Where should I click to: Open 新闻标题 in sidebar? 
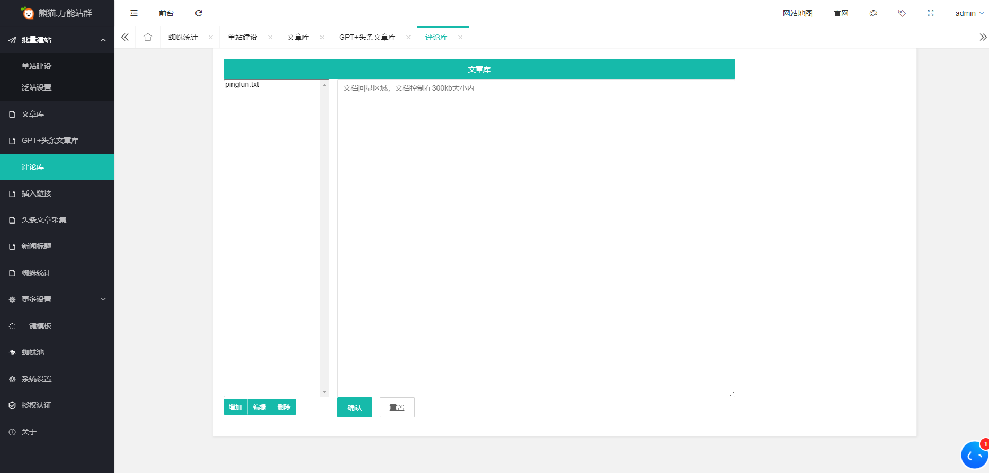57,246
